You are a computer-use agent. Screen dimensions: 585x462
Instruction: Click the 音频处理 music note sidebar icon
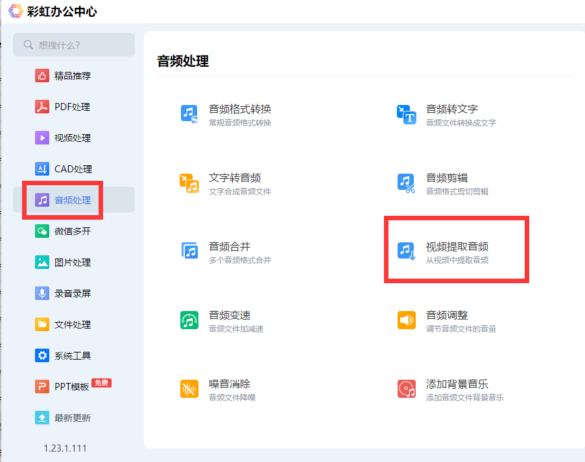pos(42,200)
